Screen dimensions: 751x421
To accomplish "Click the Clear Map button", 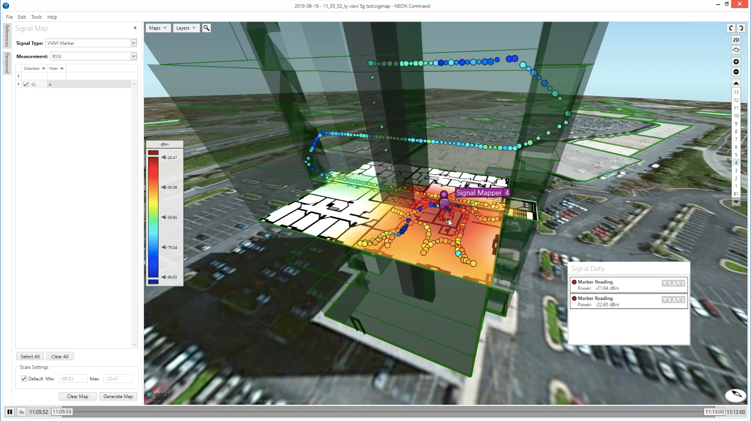I will coord(78,397).
